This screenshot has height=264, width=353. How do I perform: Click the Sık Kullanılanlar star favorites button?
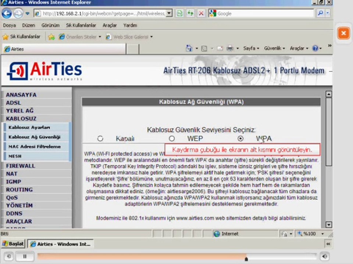pyautogui.click(x=21, y=37)
